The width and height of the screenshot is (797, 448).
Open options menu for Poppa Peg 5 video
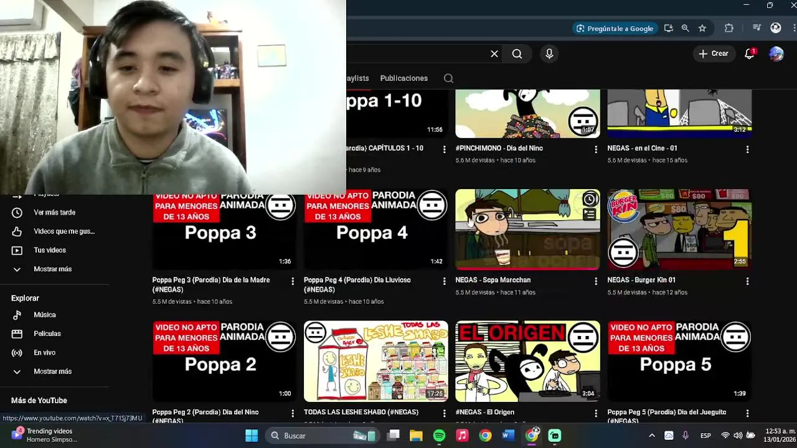pos(747,413)
